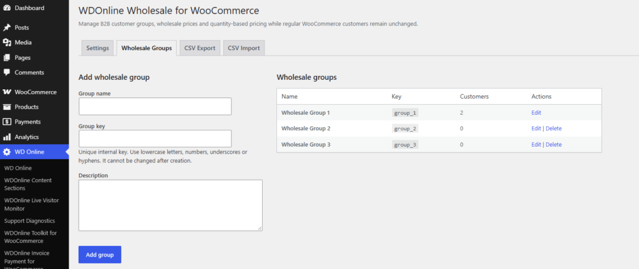Open WDOnline Content Sections submenu

pos(27,184)
